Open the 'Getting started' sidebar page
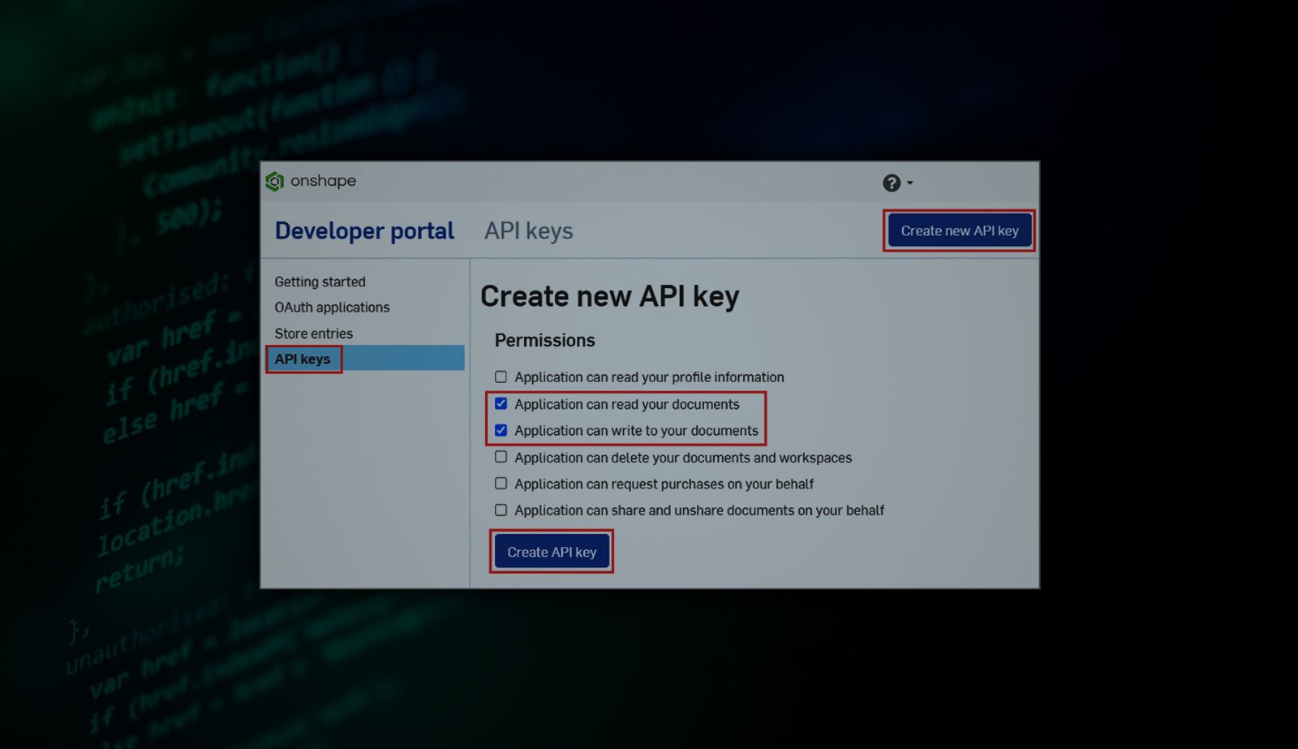The height and width of the screenshot is (749, 1298). 320,282
